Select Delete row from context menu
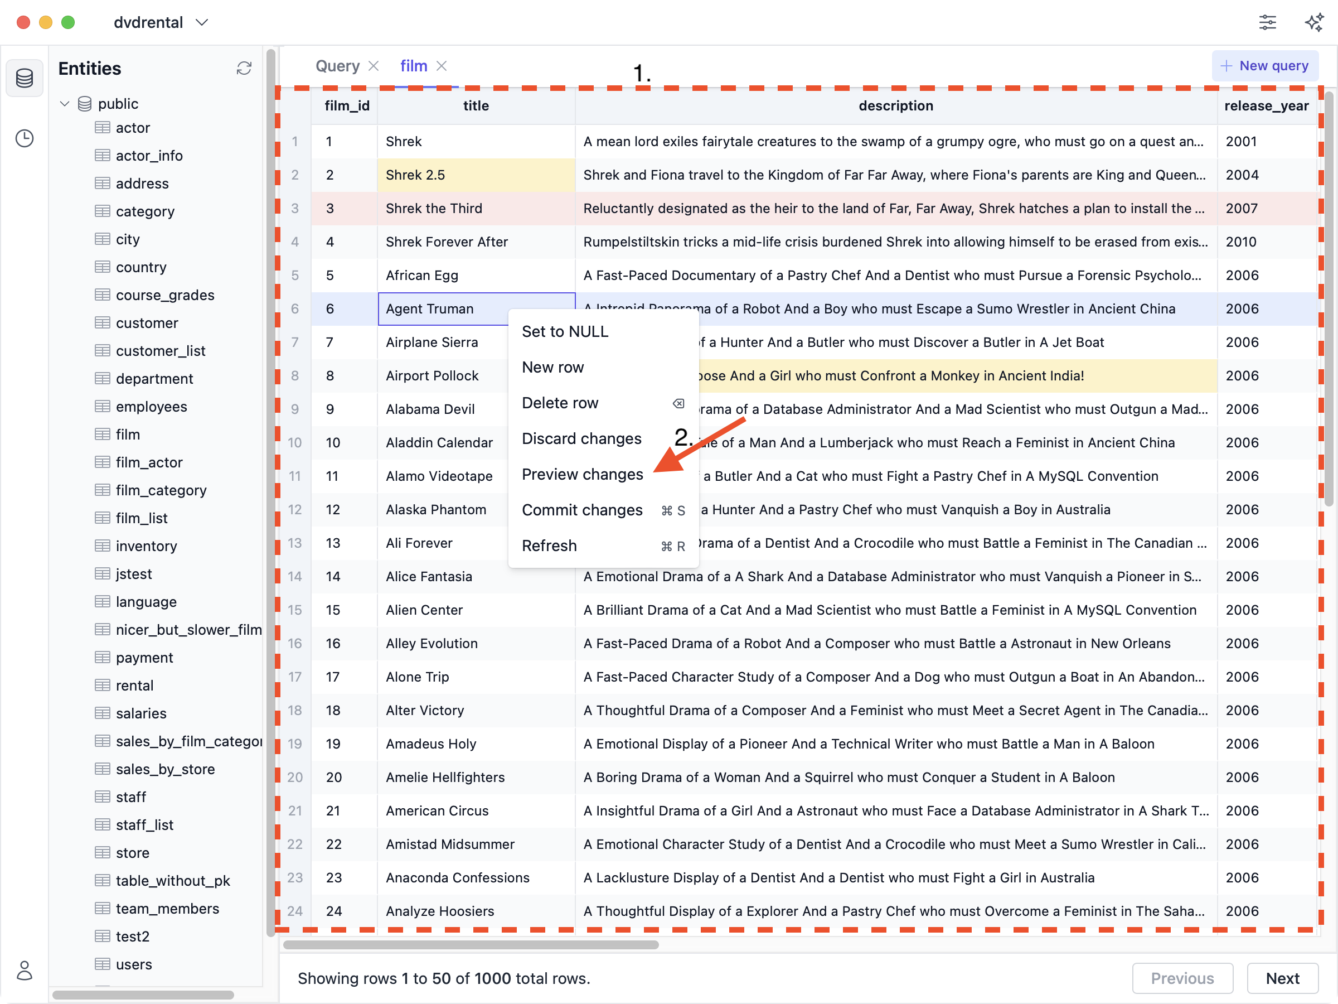1338x1004 pixels. 559,402
